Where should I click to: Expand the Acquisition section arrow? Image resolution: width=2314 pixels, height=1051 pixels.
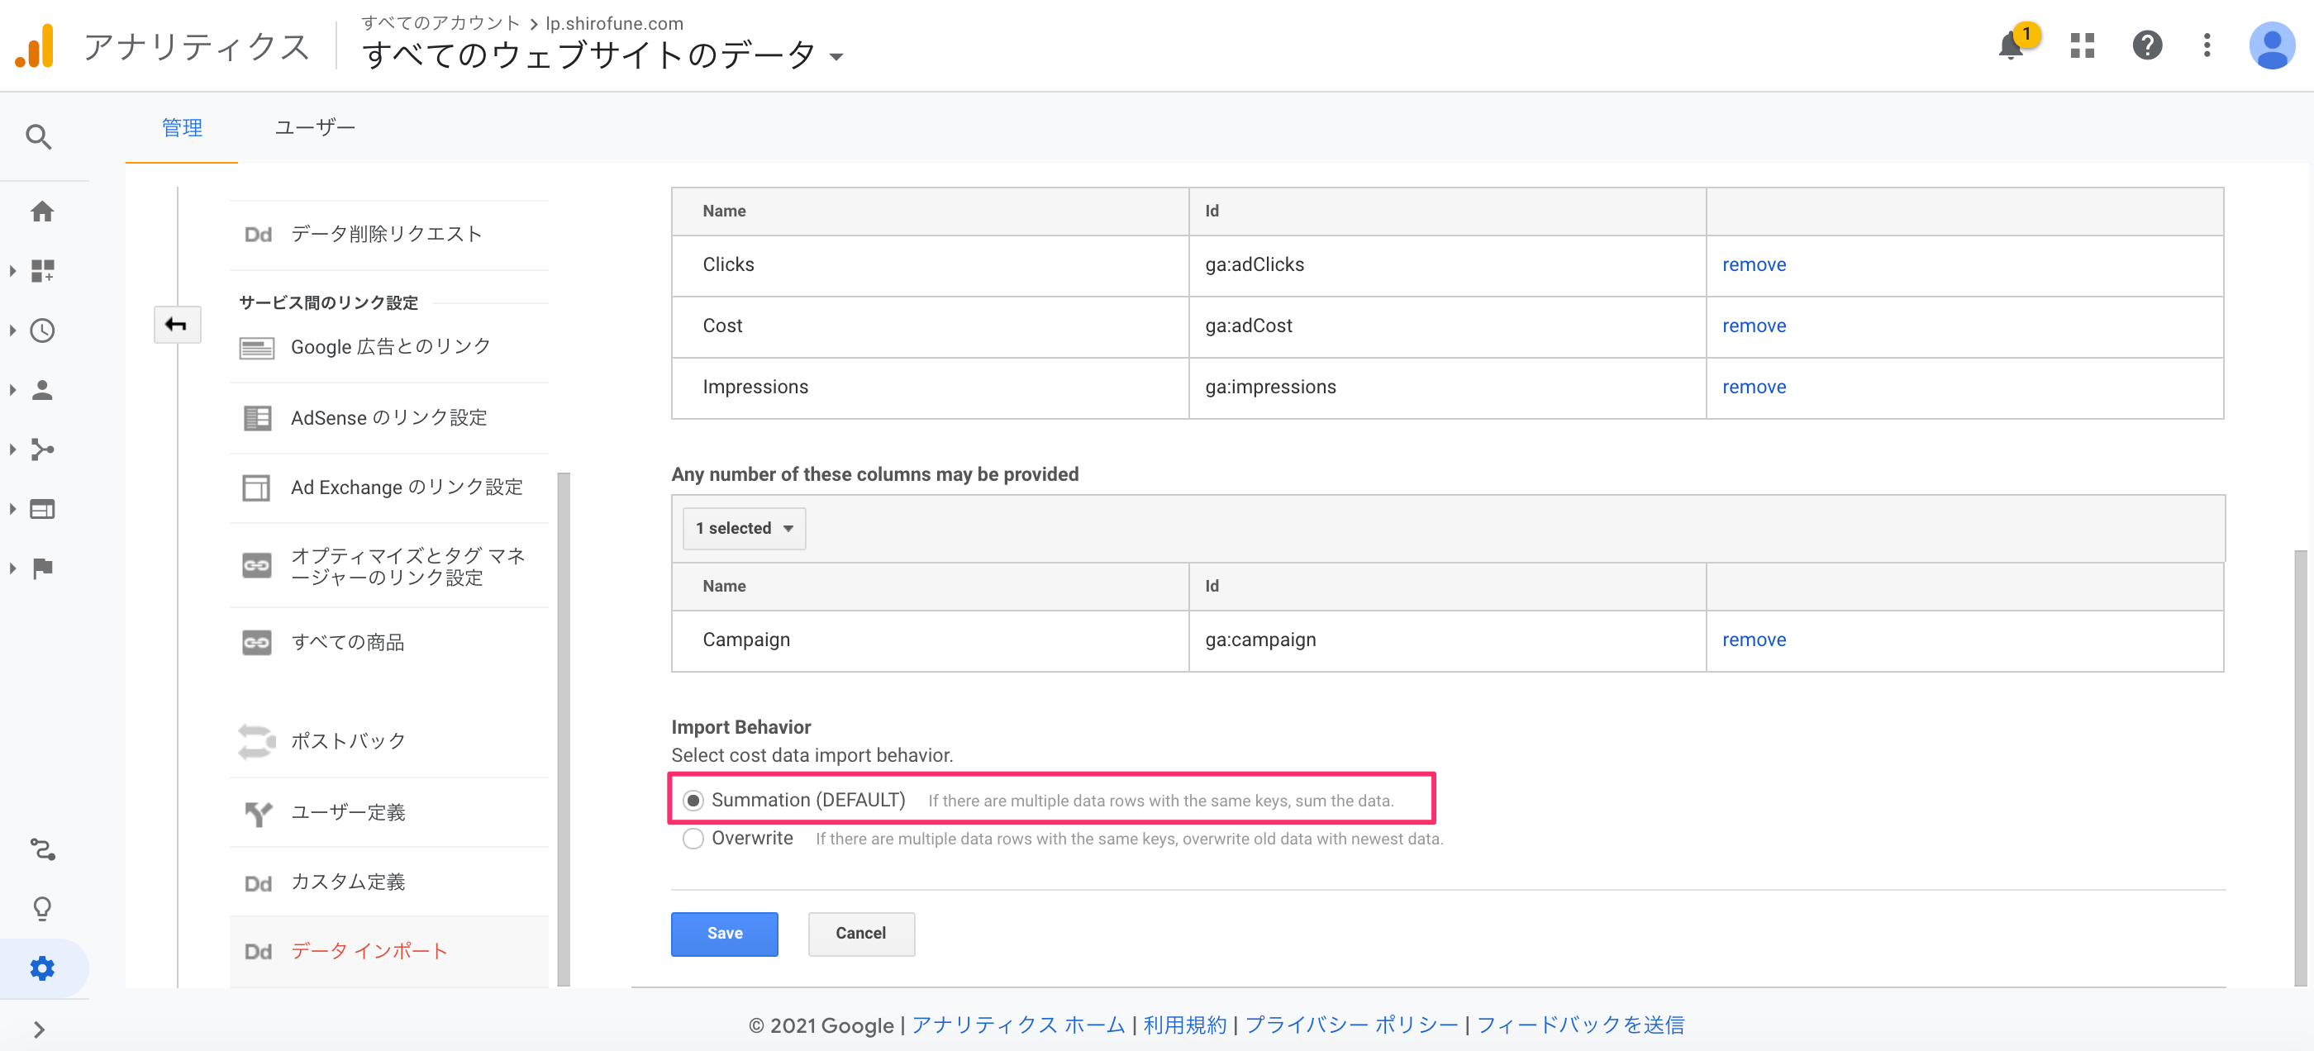pyautogui.click(x=12, y=449)
